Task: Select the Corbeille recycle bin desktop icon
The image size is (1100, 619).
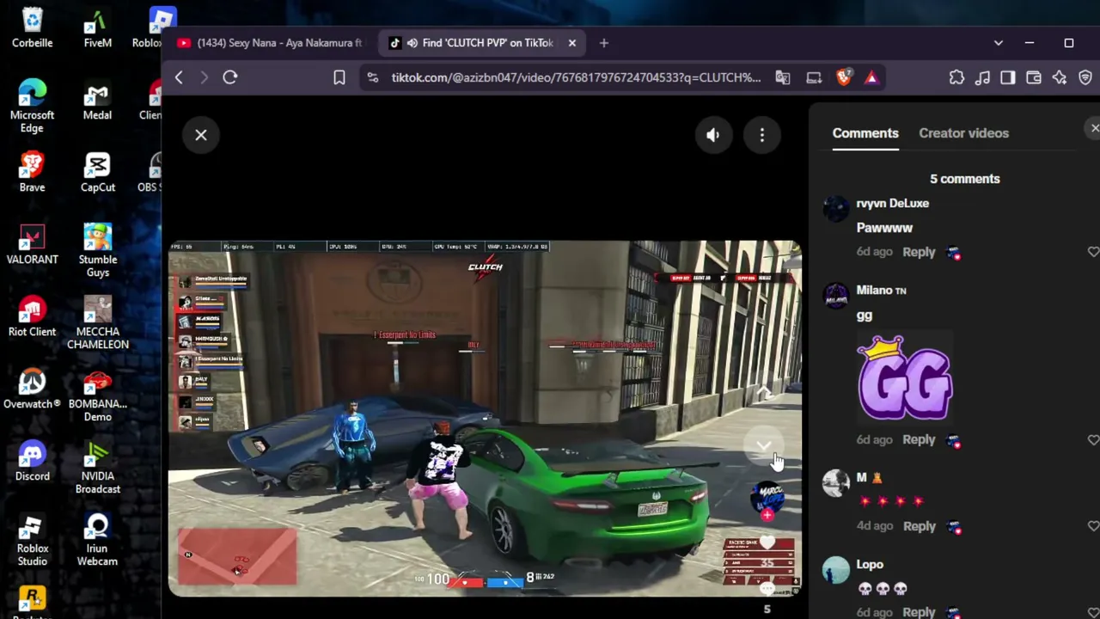Action: 33,28
